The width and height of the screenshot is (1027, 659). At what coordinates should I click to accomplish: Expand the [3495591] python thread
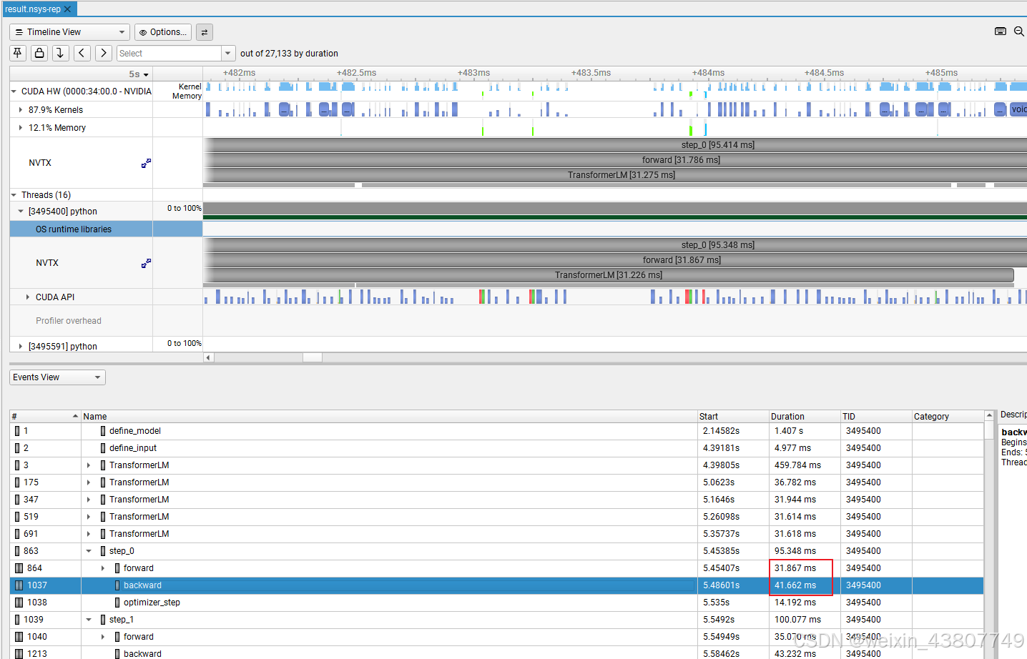coord(21,347)
